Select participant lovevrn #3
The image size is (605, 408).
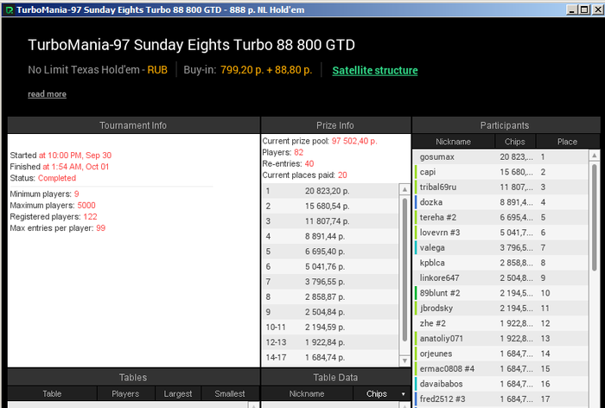(x=500, y=233)
